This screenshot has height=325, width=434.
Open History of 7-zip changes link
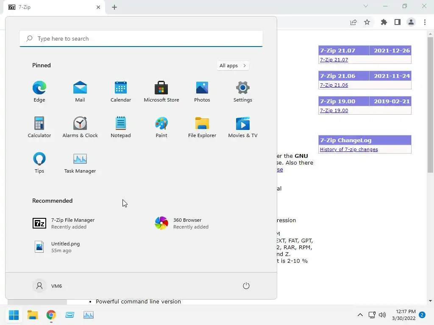349,149
